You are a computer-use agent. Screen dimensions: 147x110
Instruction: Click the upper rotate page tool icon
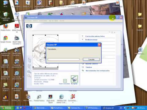click(x=29, y=60)
